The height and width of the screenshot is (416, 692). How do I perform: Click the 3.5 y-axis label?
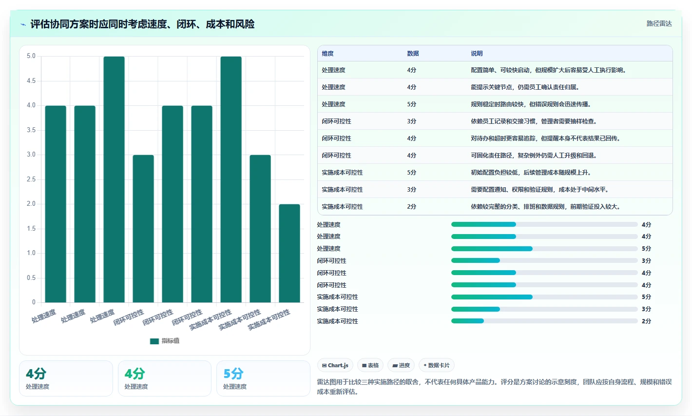pos(31,130)
